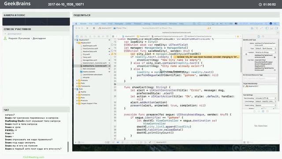Open the Indent Using dropdown
The image size is (282, 159).
pyautogui.click(x=265, y=105)
